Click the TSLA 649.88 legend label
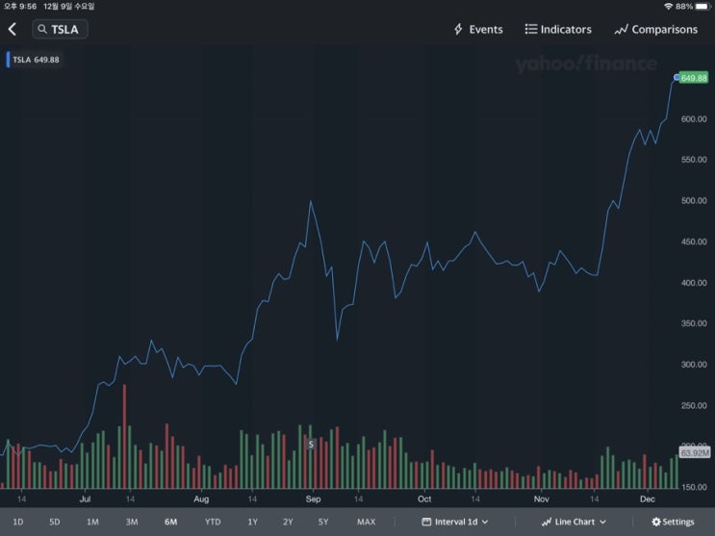Viewport: 715px width, 536px height. click(x=36, y=60)
